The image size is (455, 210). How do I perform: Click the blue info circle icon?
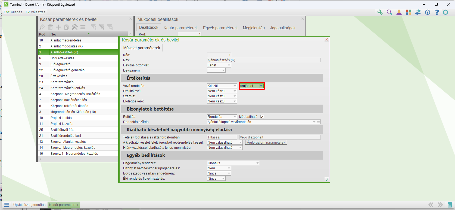click(x=428, y=12)
